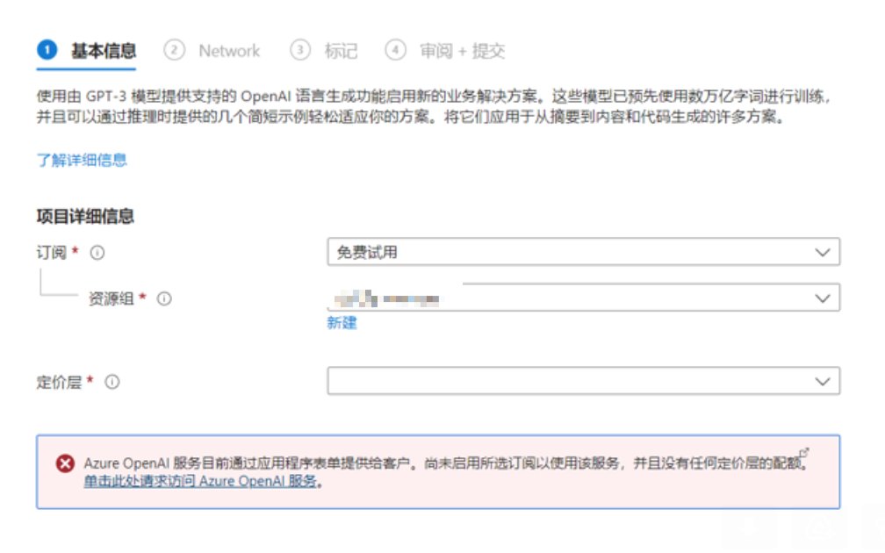Open the 审阅 + 提交 tab
The image size is (885, 553).
(462, 51)
